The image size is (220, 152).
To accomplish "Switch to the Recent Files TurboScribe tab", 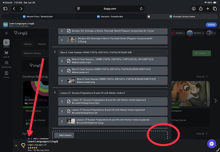I will pos(38,17).
